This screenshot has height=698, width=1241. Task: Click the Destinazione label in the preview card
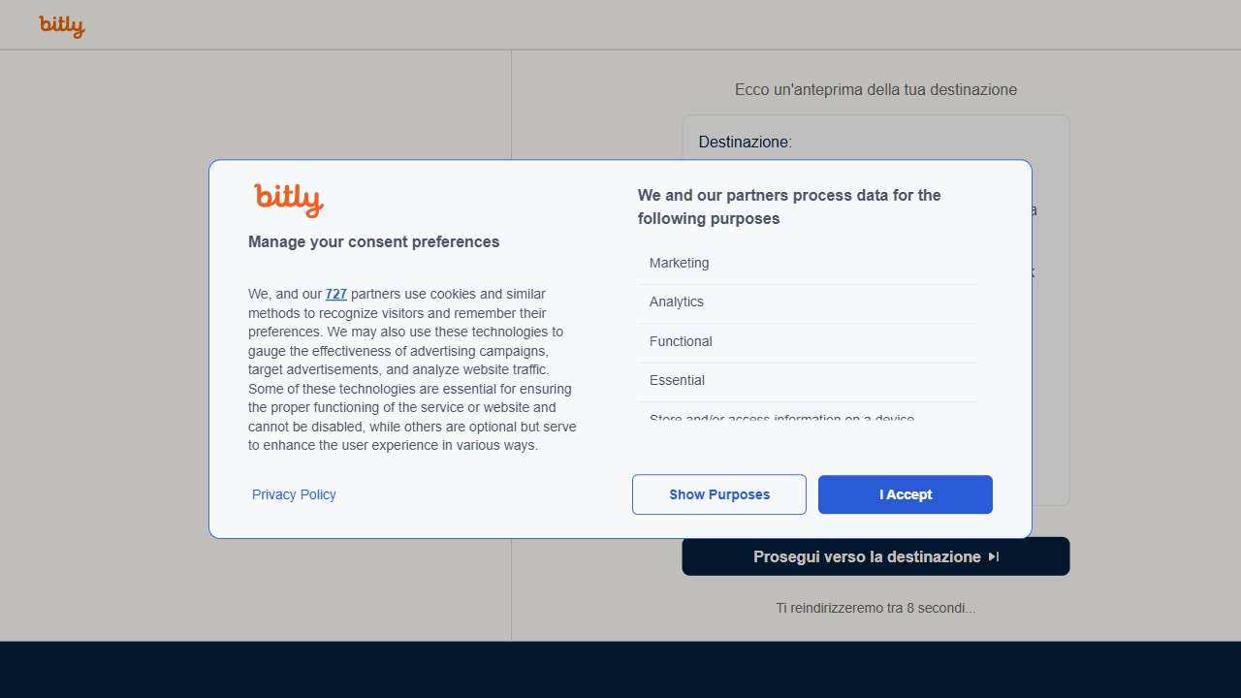point(745,142)
